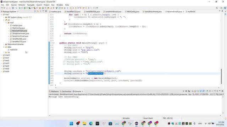Open the Refactor menu
227x127 pixels.
(22, 5)
